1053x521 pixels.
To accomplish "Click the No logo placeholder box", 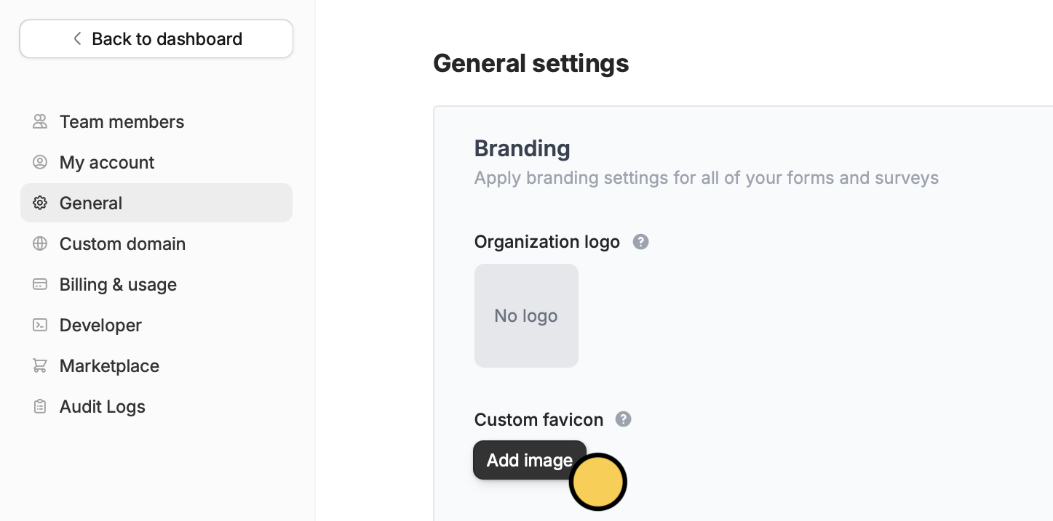I will tap(526, 315).
